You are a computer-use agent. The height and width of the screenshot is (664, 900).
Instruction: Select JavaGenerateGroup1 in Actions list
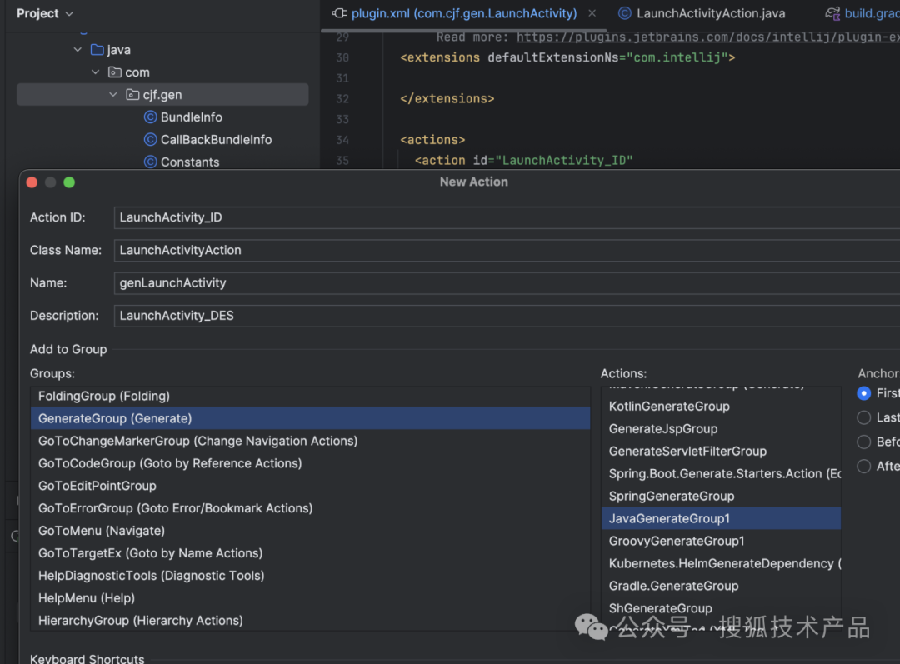pos(721,518)
